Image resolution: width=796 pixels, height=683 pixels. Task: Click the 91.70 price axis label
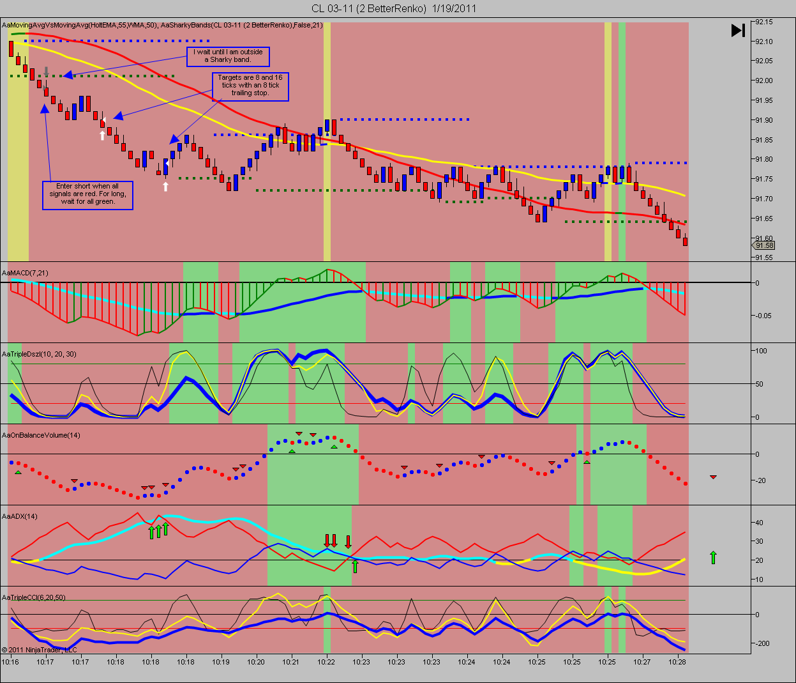[764, 199]
